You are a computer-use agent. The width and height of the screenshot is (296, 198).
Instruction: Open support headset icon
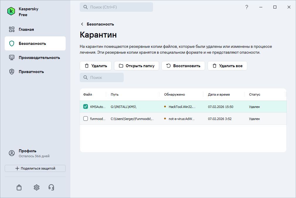[x=51, y=187]
